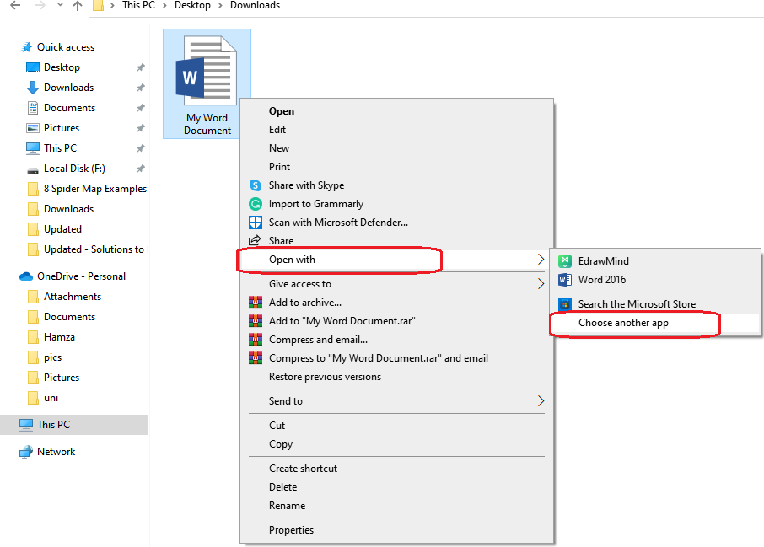Open the recent locations dropdown arrow
Viewport: 764px width, 547px height.
point(60,5)
